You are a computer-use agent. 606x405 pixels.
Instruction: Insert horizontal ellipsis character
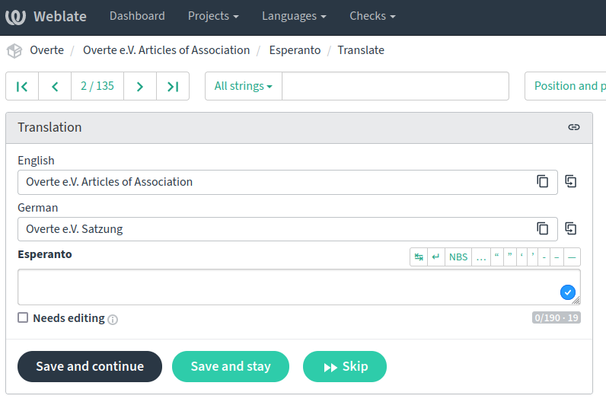[481, 257]
